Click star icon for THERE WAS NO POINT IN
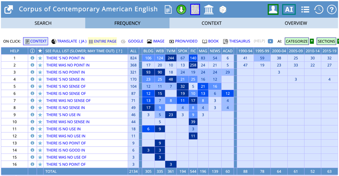 click(40, 65)
